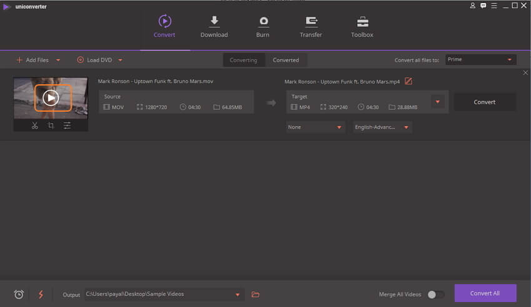Viewport: 531px width, 307px height.
Task: Open the effects adjustment sliders icon
Action: [x=67, y=126]
